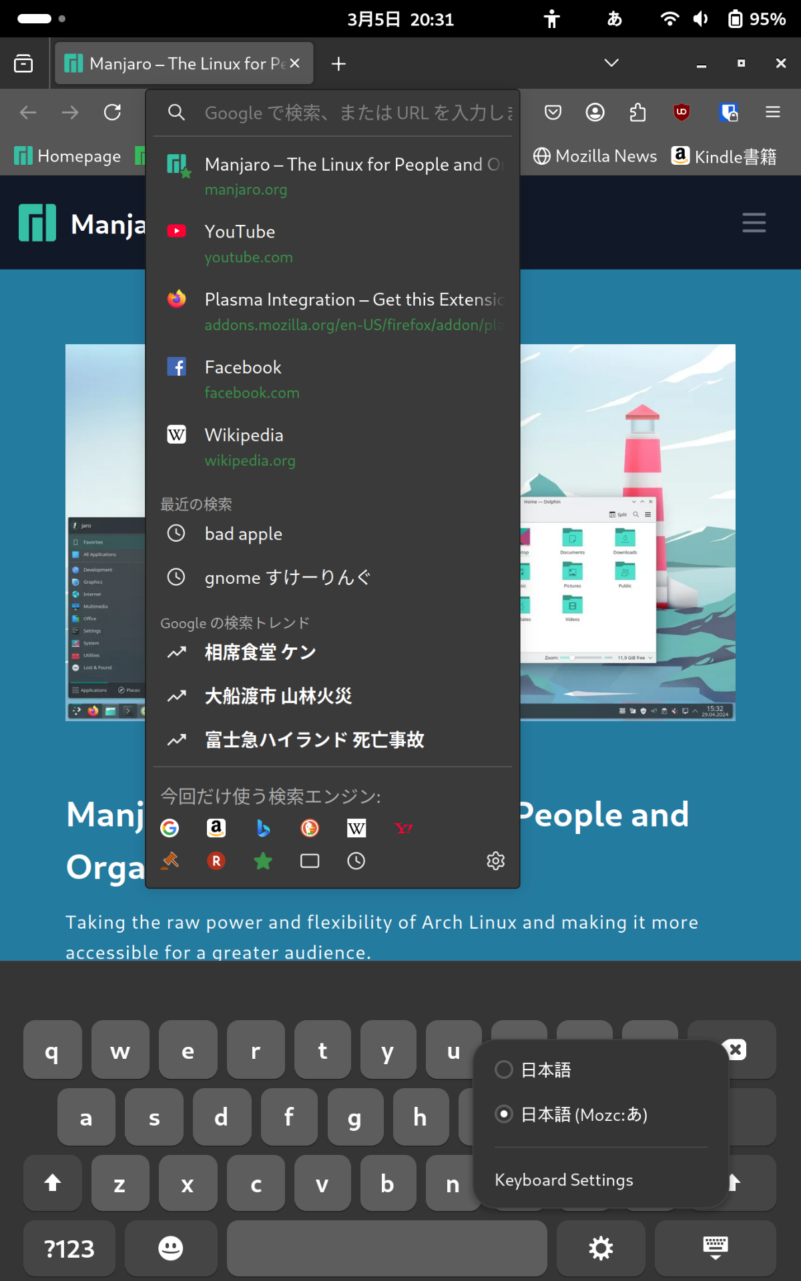Select trending search 相席食堂 ケン
Screen dimensions: 801x1281
(332, 652)
